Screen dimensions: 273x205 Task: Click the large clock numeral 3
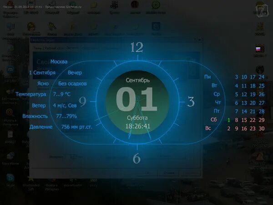pyautogui.click(x=191, y=102)
